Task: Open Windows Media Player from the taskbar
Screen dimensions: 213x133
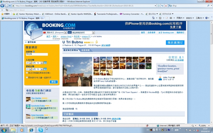Action: [x=22, y=130]
